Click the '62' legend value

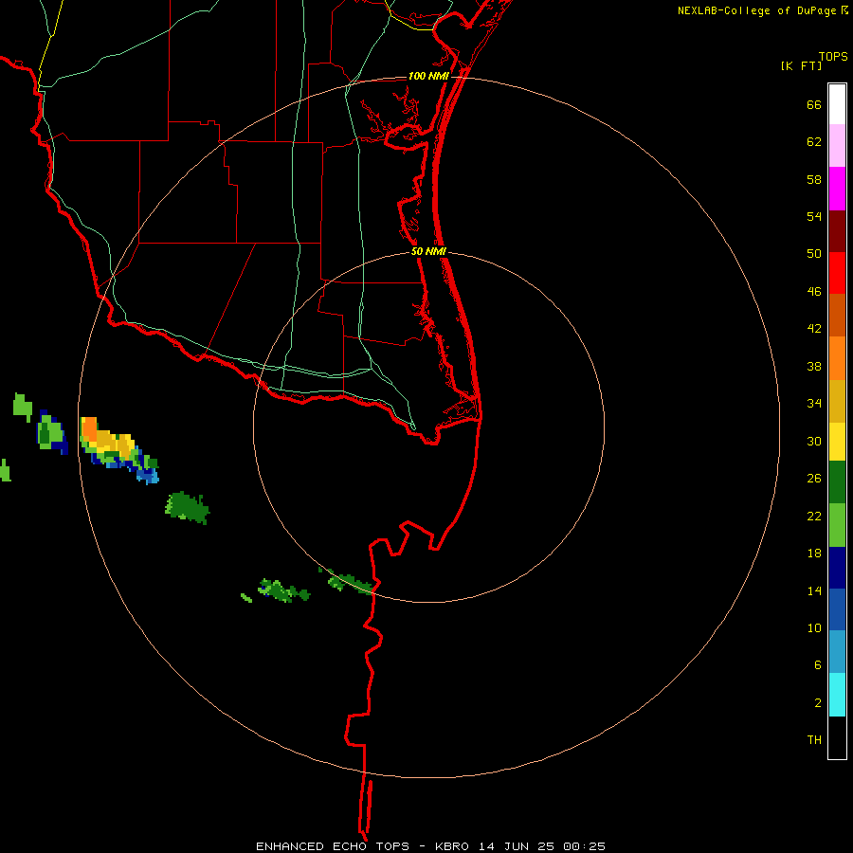[x=814, y=142]
